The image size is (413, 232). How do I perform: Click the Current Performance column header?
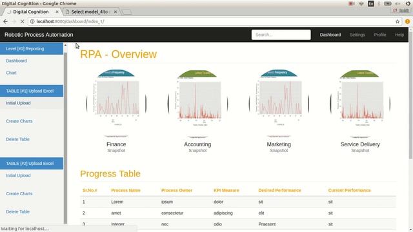[x=349, y=191]
